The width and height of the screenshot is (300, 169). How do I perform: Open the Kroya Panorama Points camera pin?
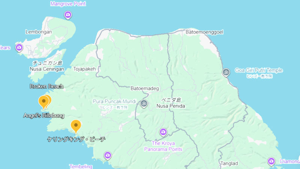[x=163, y=132]
